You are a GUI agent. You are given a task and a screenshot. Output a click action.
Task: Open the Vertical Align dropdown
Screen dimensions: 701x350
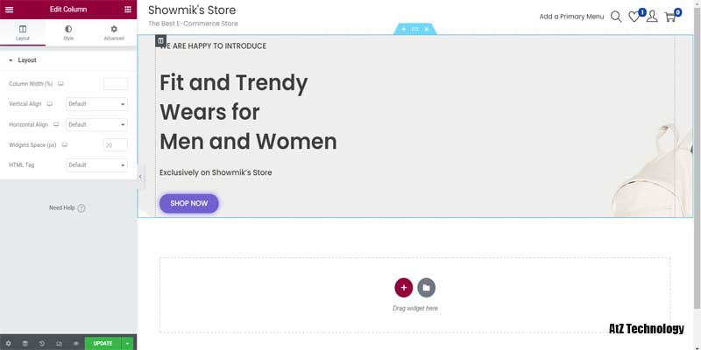coord(97,104)
